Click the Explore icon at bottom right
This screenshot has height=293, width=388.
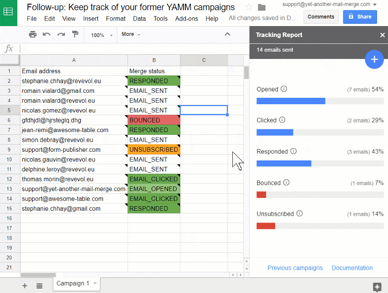(x=377, y=288)
